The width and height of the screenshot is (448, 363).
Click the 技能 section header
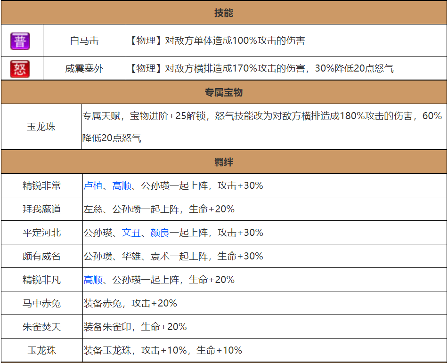point(224,13)
